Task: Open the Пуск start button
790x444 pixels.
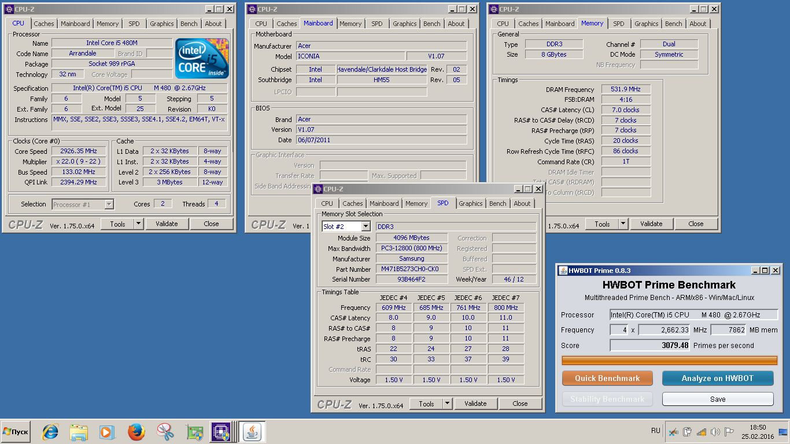Action: click(16, 432)
